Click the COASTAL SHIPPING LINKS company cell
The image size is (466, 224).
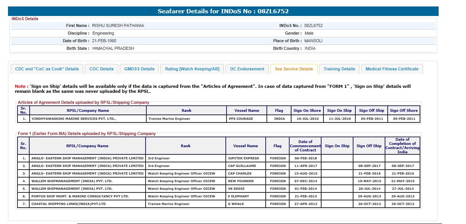click(x=68, y=204)
